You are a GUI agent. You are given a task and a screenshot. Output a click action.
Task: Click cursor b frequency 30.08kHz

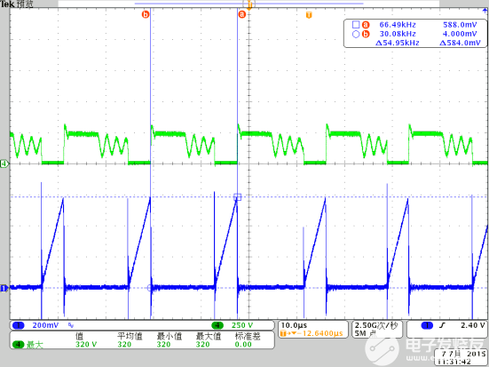[398, 34]
